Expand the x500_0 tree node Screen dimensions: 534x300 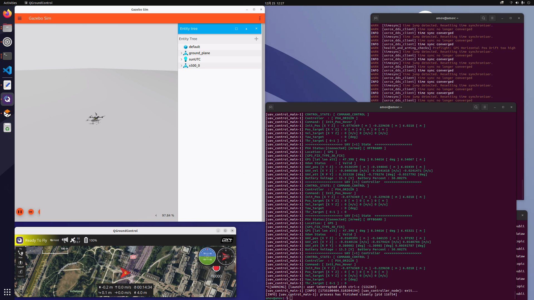click(181, 66)
